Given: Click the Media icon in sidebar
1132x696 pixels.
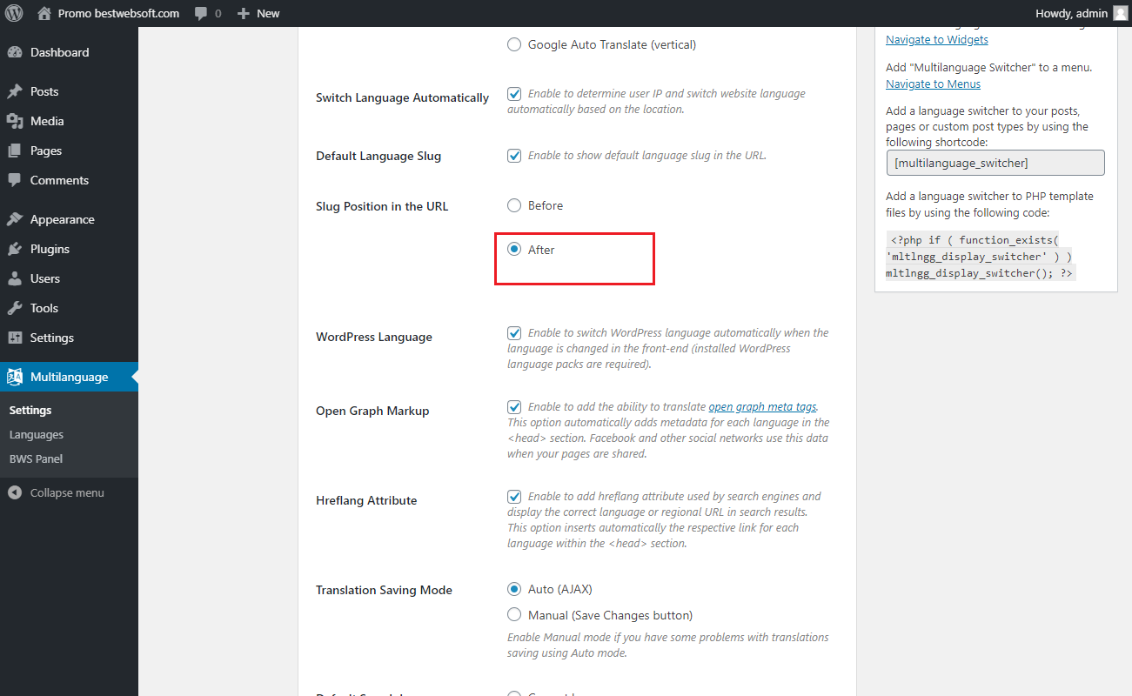Looking at the screenshot, I should tap(15, 121).
